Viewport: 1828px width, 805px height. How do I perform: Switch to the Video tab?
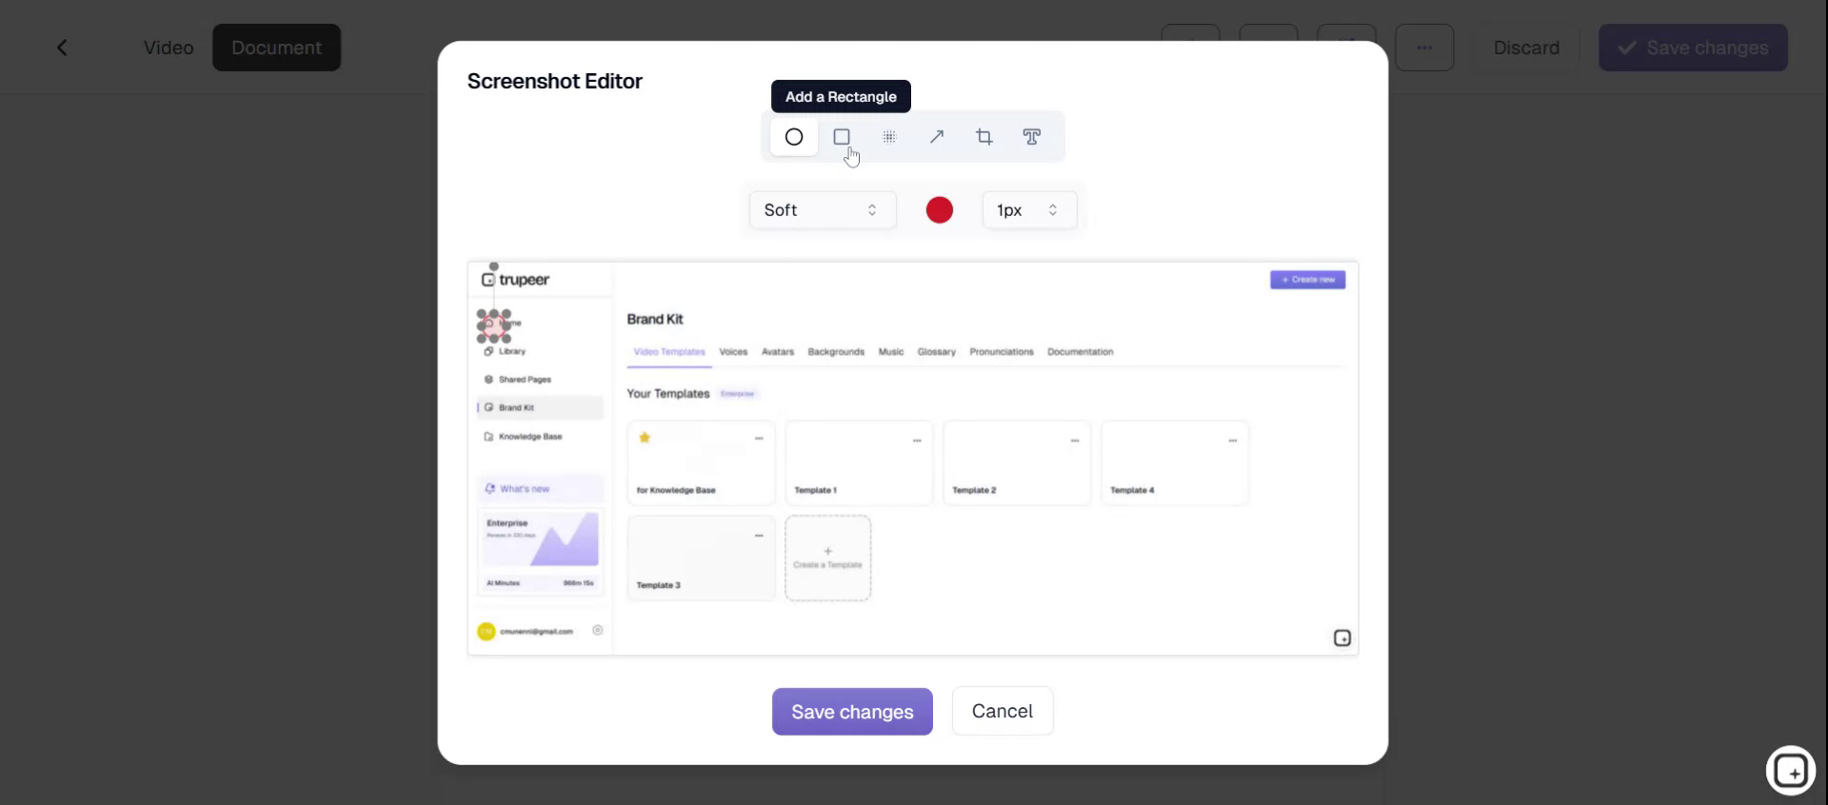coord(169,48)
